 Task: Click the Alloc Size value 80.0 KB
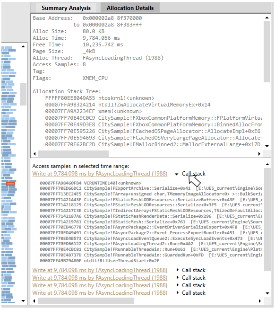(x=94, y=31)
